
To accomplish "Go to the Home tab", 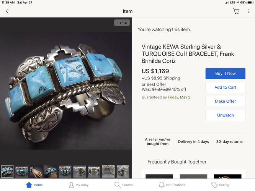I will click(34, 185).
